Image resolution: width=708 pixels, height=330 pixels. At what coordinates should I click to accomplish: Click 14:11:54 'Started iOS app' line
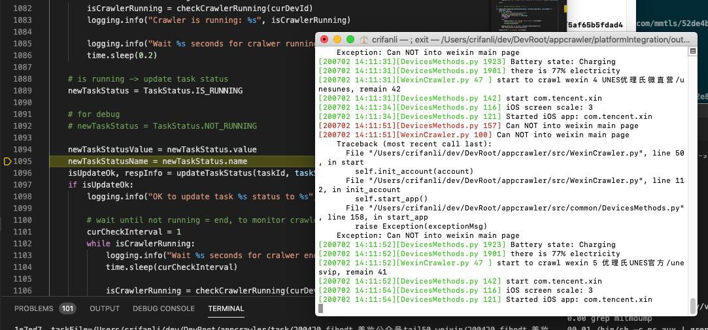(485, 299)
